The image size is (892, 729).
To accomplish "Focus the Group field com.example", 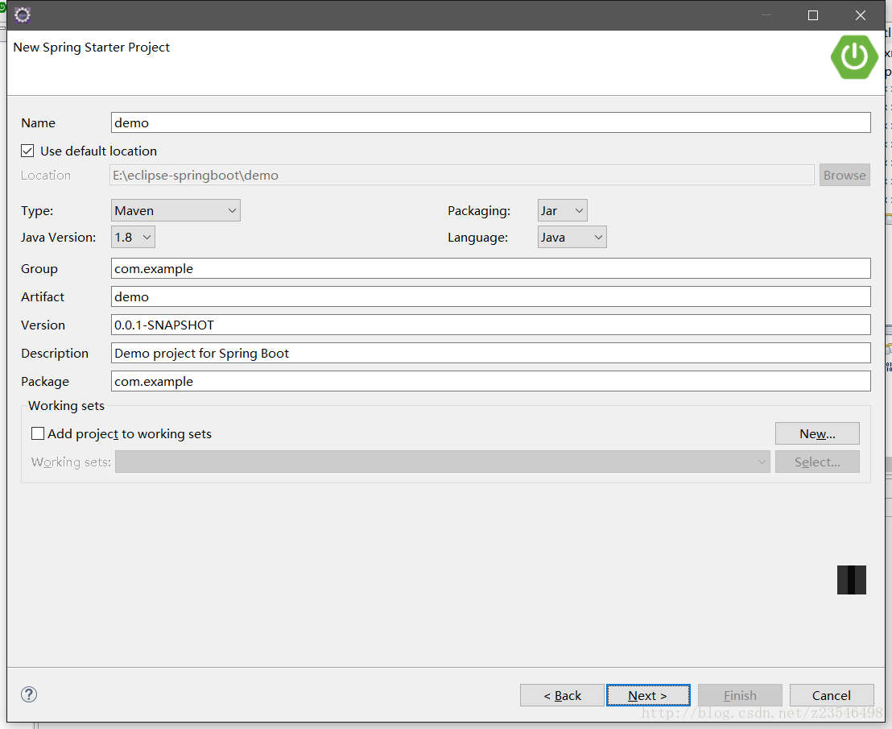I will tap(491, 268).
